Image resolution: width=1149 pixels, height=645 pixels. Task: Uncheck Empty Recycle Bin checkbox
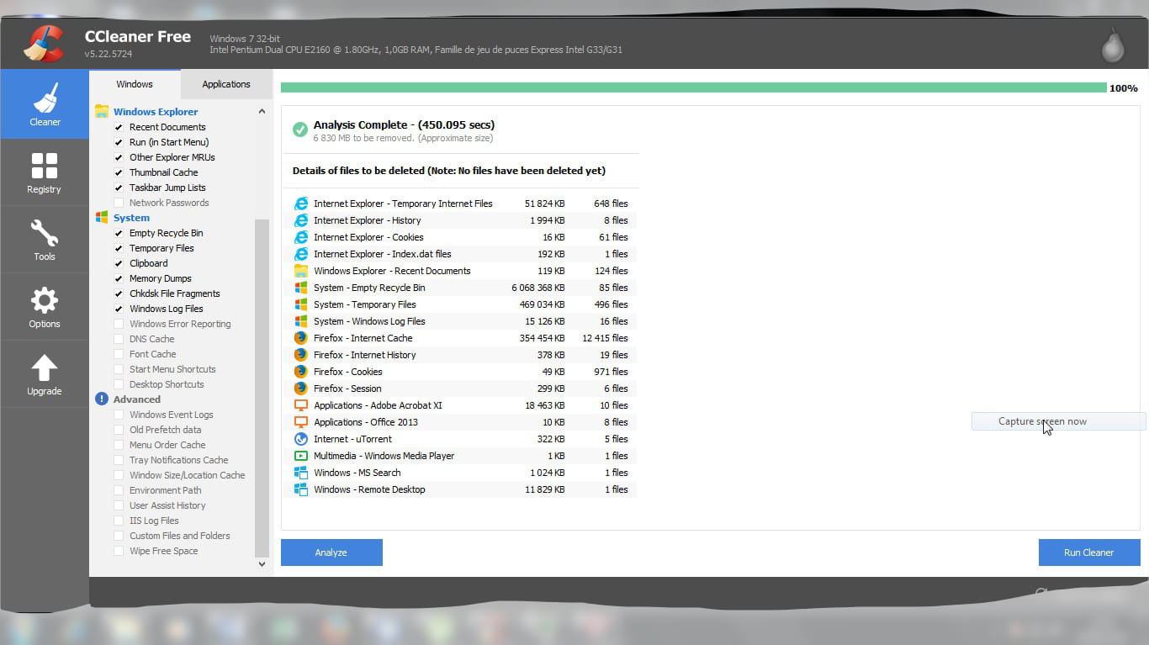(119, 233)
